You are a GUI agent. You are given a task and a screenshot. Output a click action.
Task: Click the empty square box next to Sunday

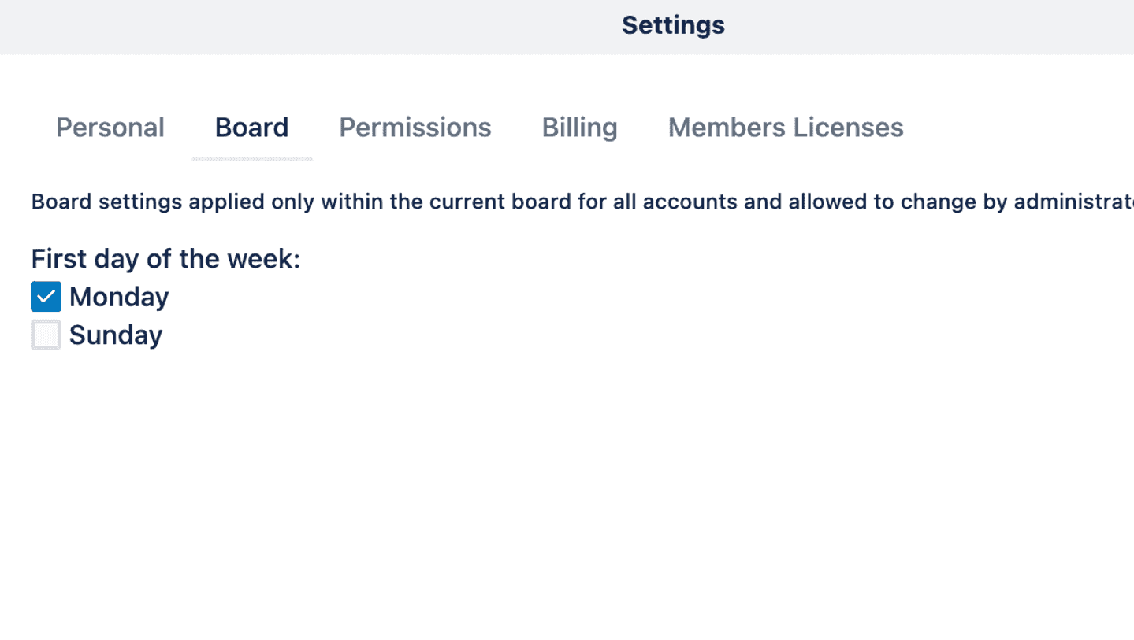[x=46, y=335]
